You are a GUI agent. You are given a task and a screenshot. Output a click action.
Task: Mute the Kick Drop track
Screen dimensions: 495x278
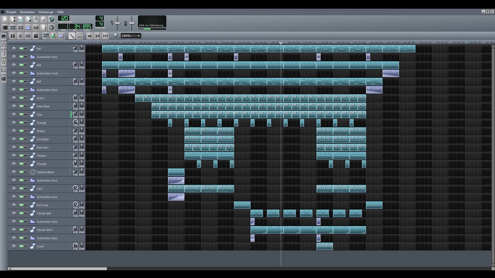(20, 205)
